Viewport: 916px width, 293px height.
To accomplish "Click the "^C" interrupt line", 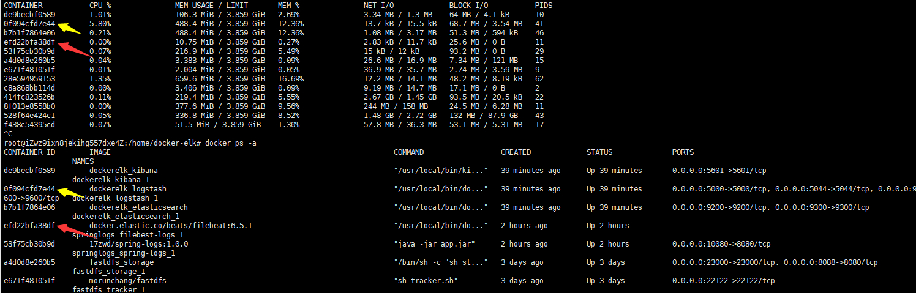I will pyautogui.click(x=8, y=133).
